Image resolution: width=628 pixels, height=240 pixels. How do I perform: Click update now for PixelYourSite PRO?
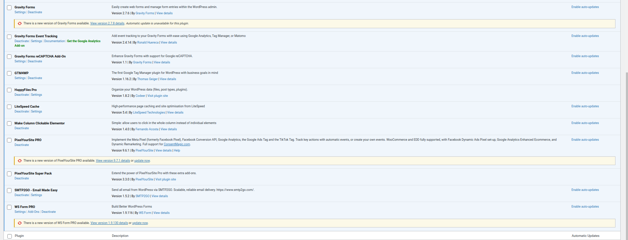tap(142, 161)
